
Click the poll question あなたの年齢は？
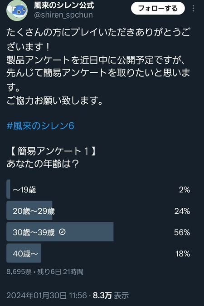pyautogui.click(x=43, y=164)
